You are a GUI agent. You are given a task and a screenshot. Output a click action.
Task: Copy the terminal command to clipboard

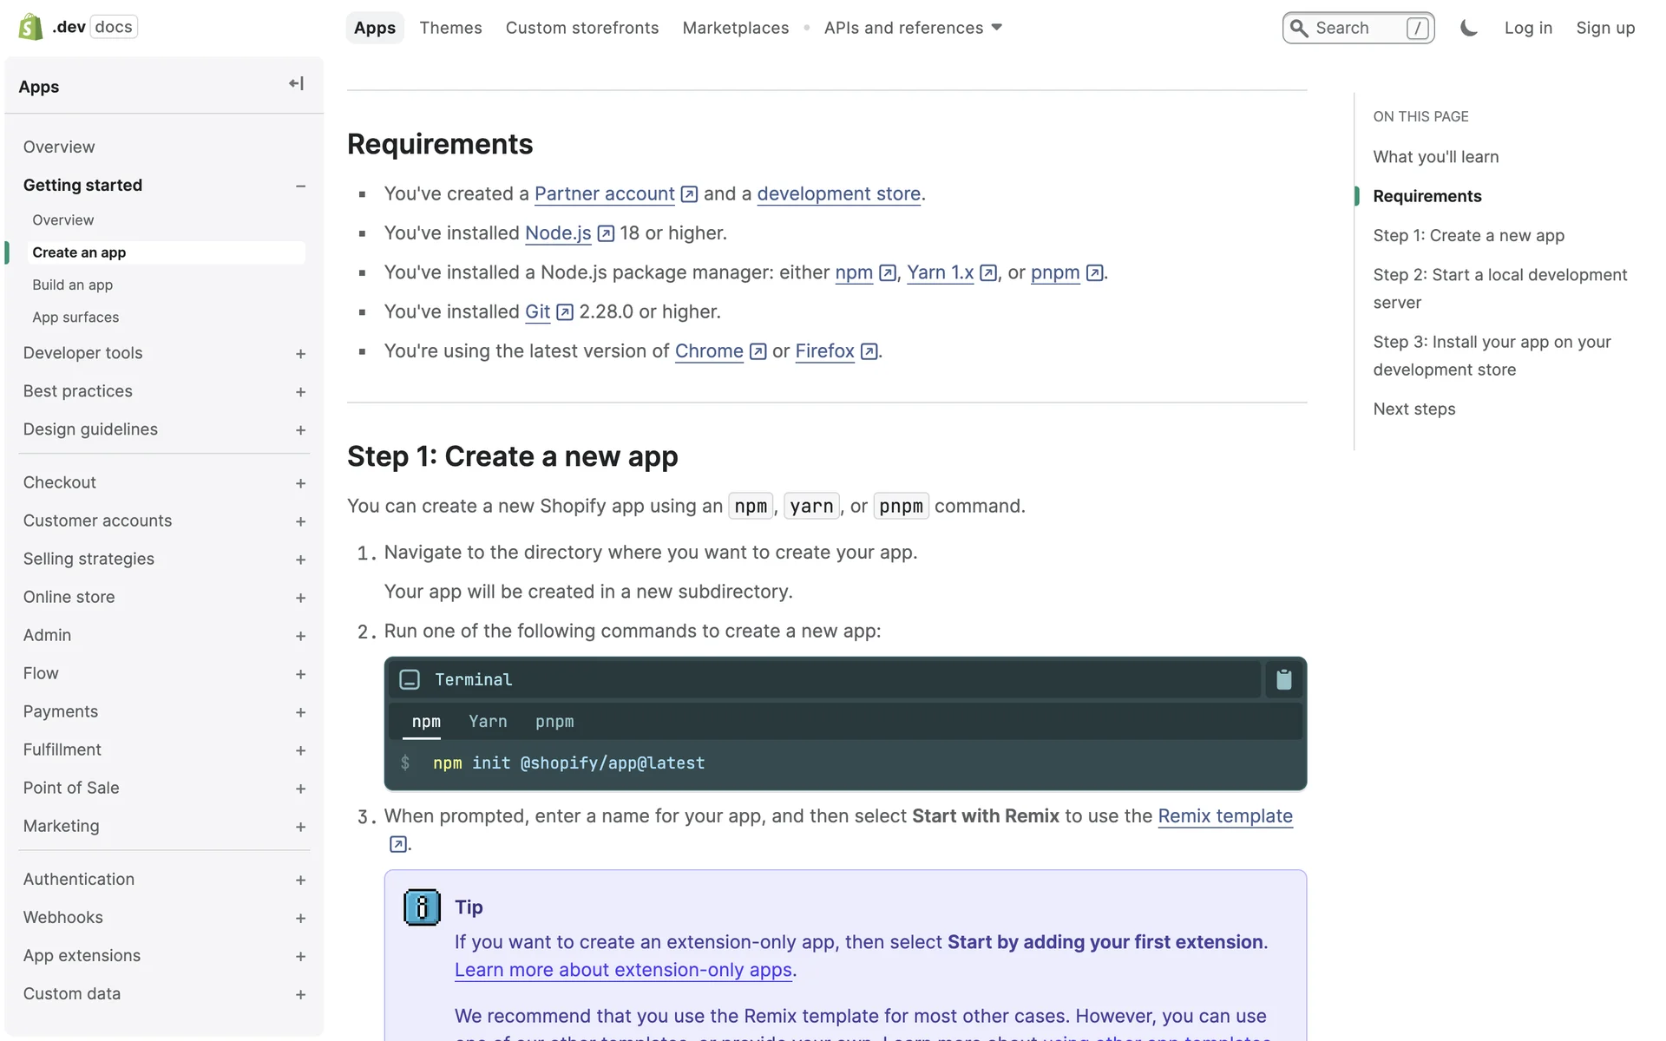pos(1283,680)
